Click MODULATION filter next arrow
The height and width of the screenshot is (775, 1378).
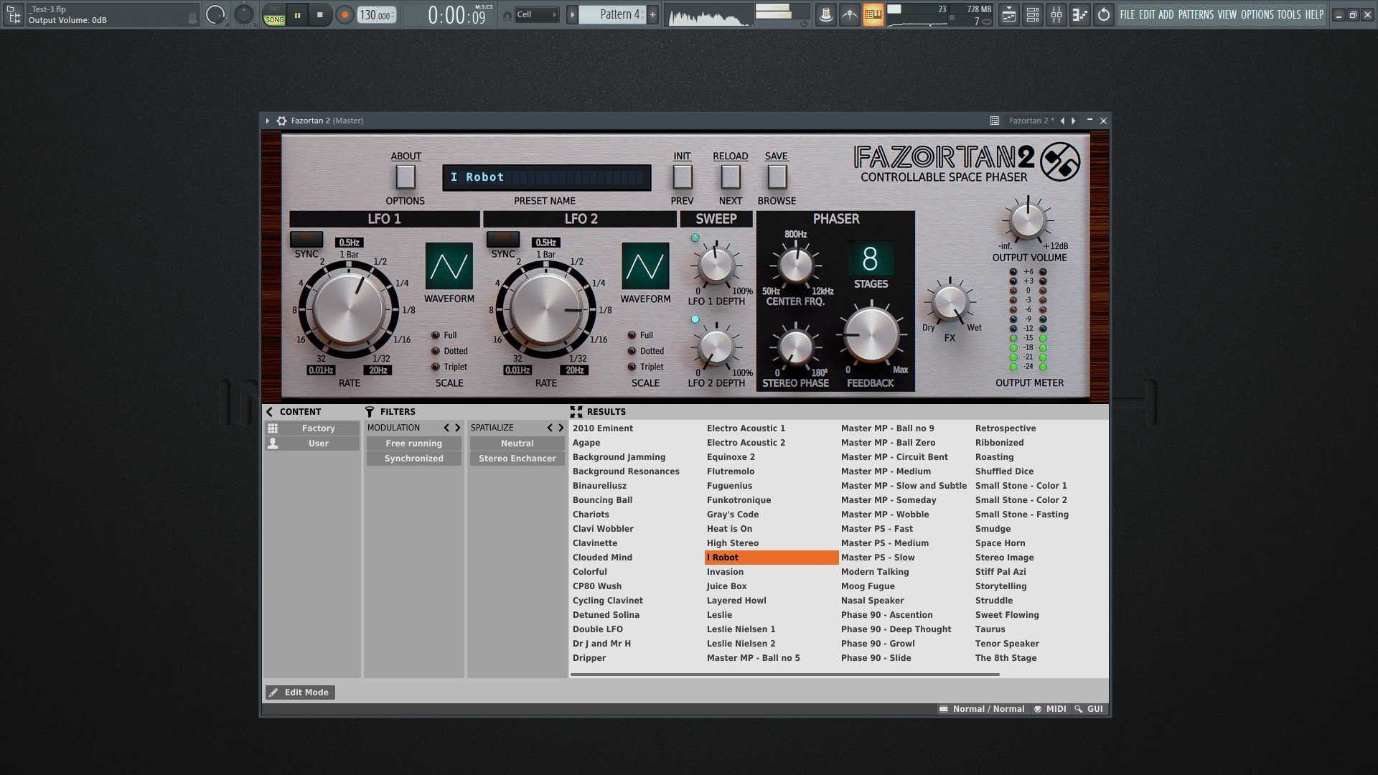click(x=458, y=428)
